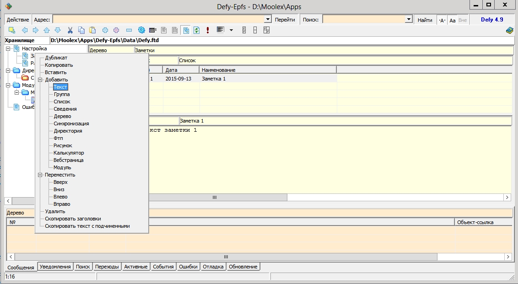Click inside the Адрес input field

click(x=159, y=20)
